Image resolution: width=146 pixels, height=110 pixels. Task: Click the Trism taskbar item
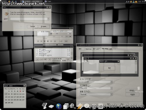pos(48,1)
